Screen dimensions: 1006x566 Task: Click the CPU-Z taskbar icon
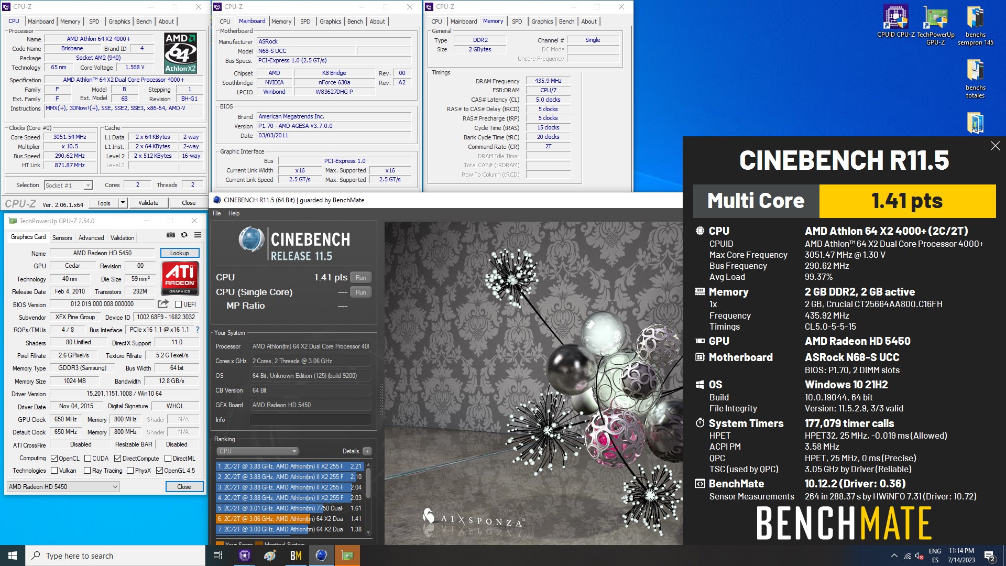[244, 556]
